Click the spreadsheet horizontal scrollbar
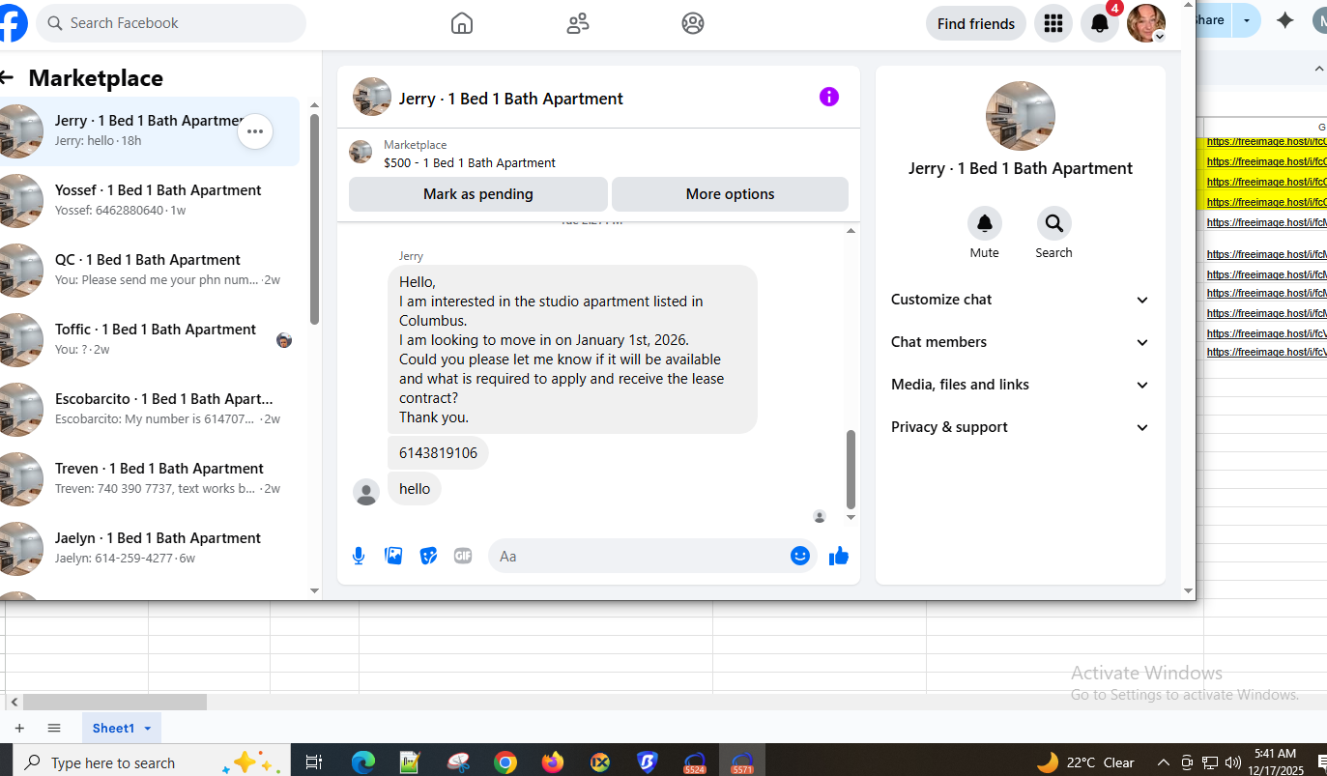The image size is (1327, 776). (115, 703)
